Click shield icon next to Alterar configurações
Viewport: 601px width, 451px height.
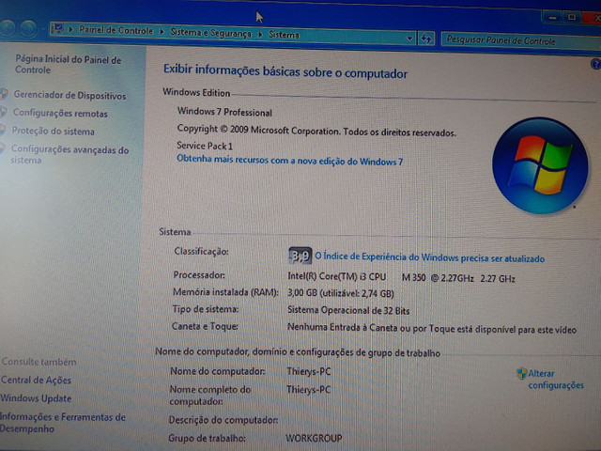coord(521,373)
